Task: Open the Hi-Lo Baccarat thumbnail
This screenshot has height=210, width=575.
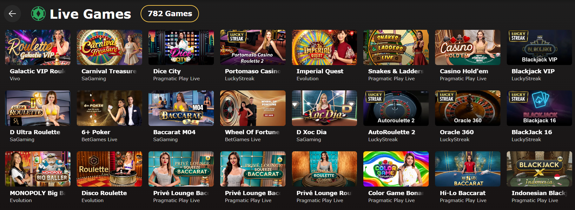Action: click(468, 169)
